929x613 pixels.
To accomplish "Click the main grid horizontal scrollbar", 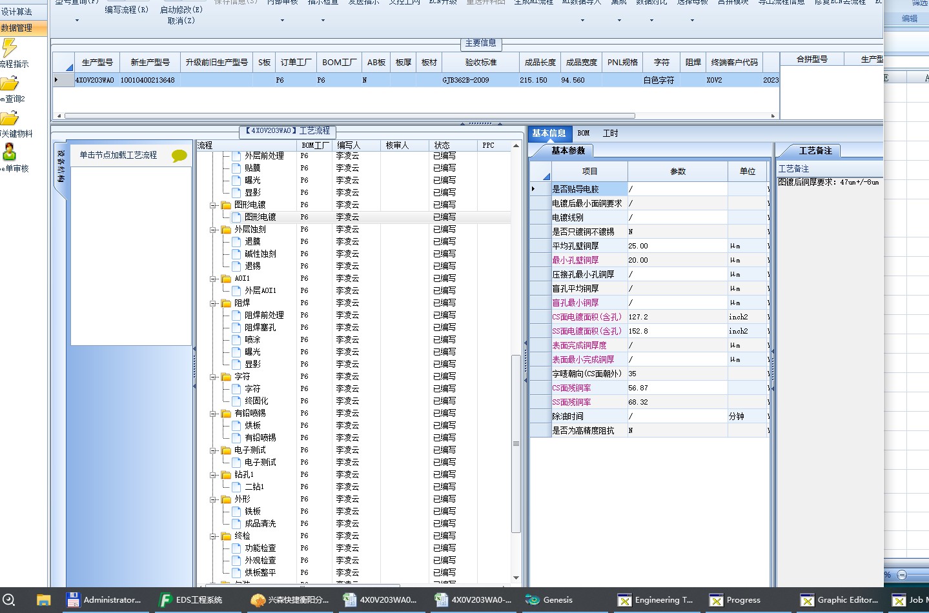I will pyautogui.click(x=349, y=116).
